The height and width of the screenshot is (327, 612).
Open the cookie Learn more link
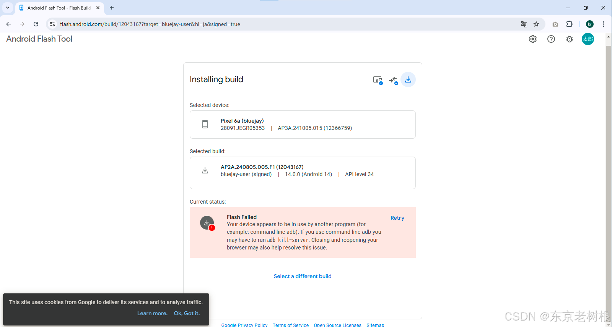(152, 313)
